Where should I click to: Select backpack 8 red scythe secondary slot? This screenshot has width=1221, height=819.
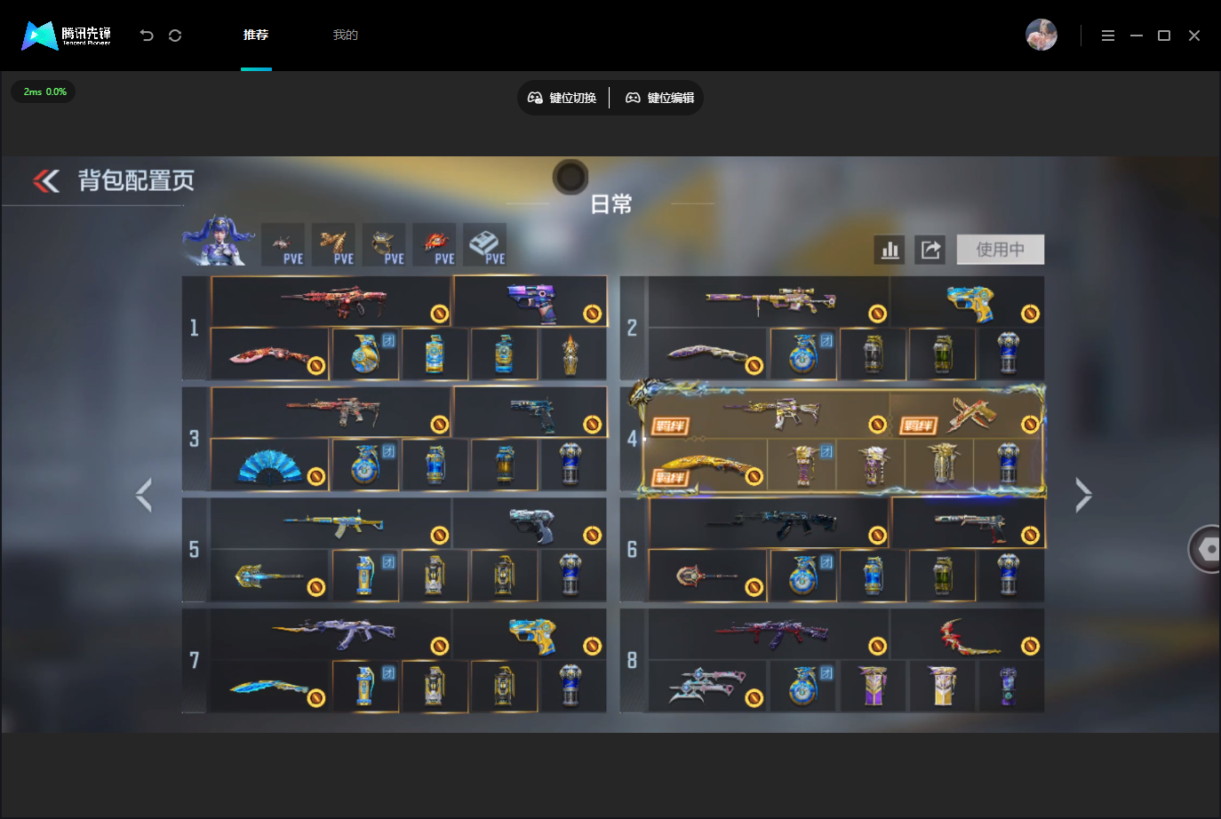point(968,633)
